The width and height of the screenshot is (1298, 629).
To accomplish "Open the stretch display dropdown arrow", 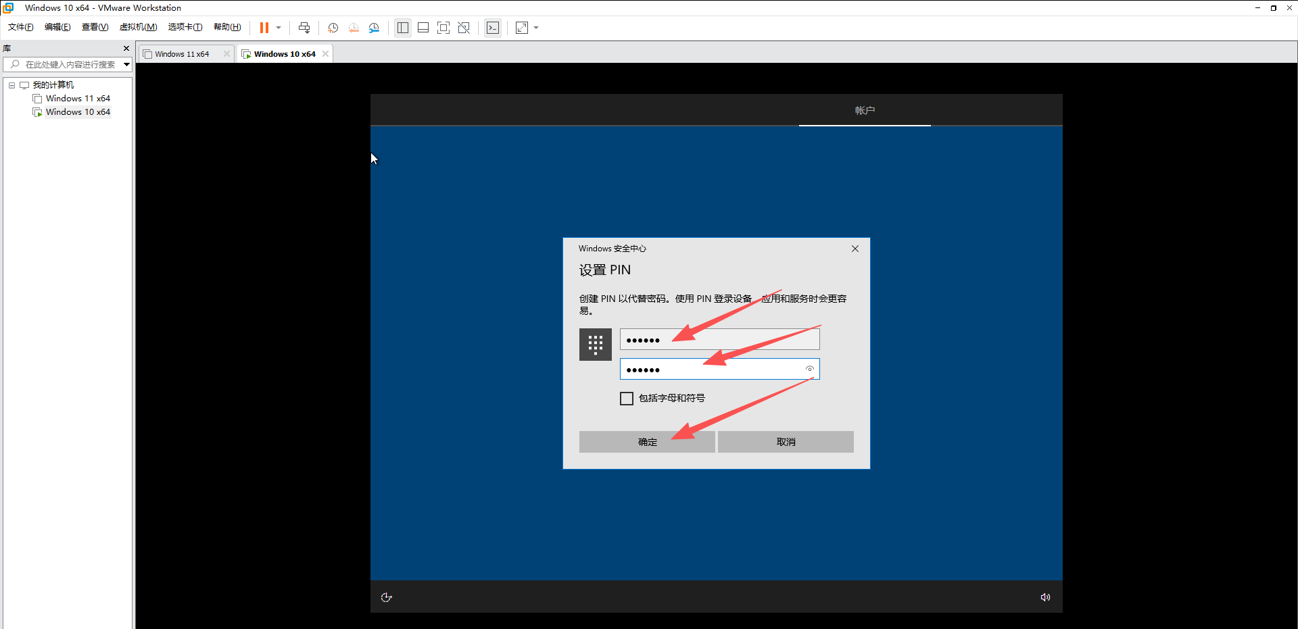I will coord(536,28).
